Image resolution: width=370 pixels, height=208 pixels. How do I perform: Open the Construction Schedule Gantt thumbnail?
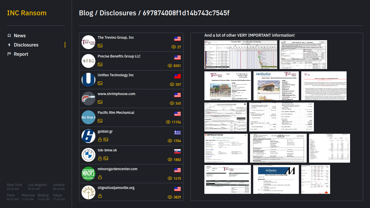(x=240, y=55)
